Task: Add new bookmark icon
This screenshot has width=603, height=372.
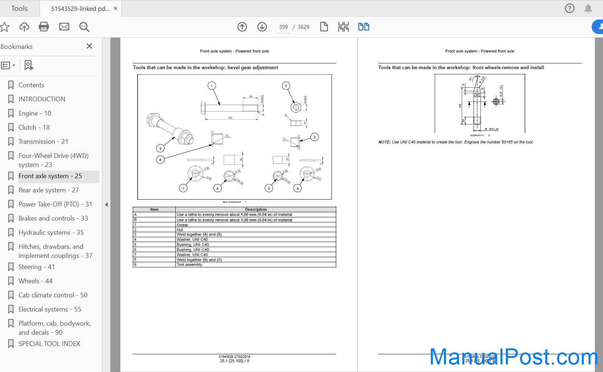Action: click(x=29, y=66)
